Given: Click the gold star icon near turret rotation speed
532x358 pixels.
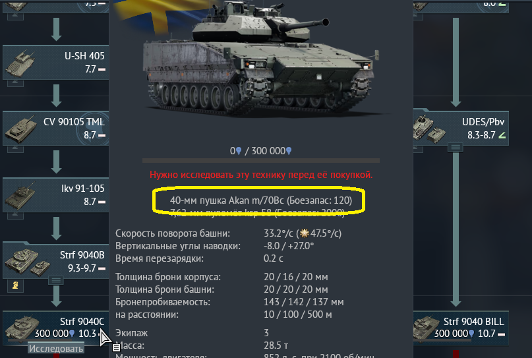Looking at the screenshot, I should click(305, 233).
